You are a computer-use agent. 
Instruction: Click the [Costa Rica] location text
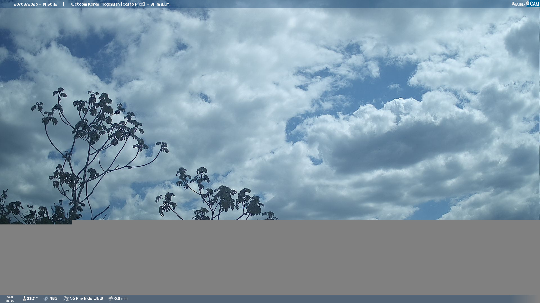pos(133,4)
